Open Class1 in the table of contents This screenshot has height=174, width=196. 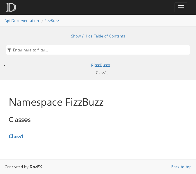(101, 73)
